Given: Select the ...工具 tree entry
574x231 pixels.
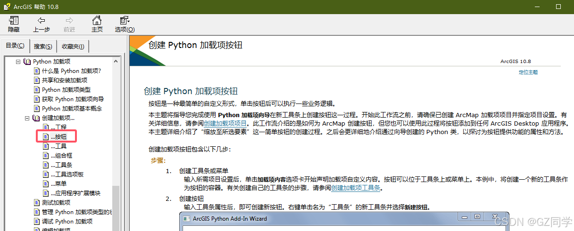Looking at the screenshot, I should [x=58, y=146].
